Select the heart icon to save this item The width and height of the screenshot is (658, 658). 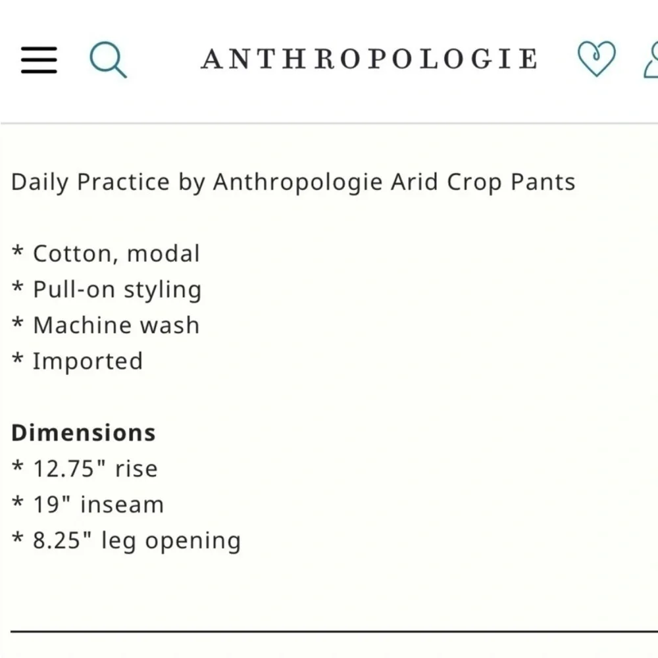(x=595, y=59)
